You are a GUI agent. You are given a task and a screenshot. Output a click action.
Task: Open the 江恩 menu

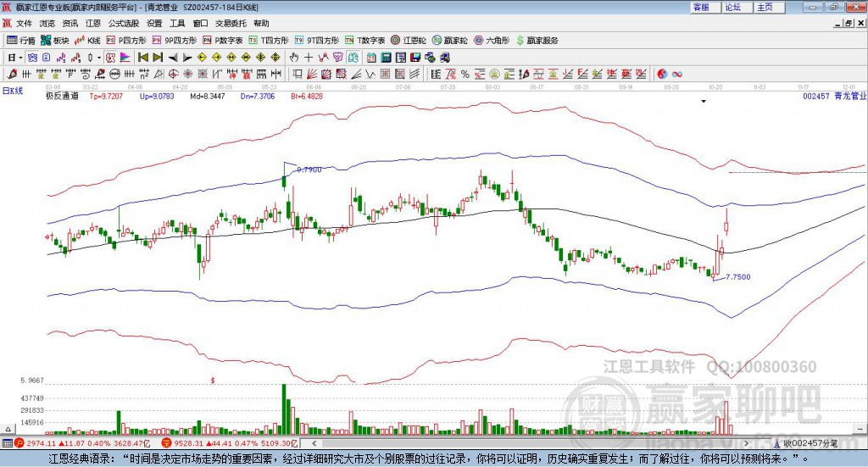[93, 23]
